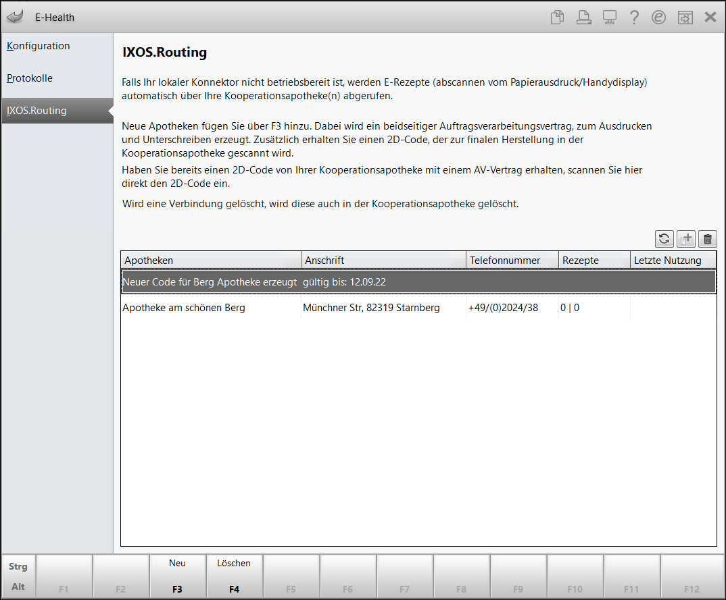Click the circled e icon in the title bar
The image size is (726, 600).
click(x=658, y=17)
